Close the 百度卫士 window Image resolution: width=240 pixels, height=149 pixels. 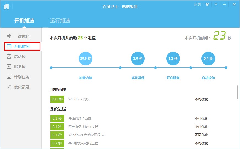234,4
